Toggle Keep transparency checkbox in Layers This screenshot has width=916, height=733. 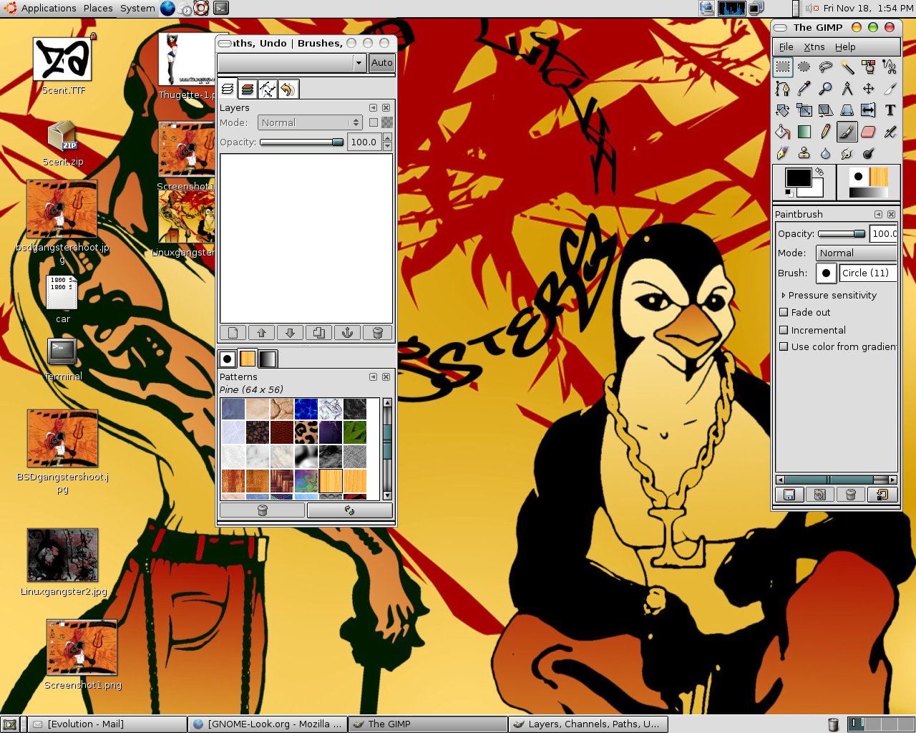click(x=374, y=122)
